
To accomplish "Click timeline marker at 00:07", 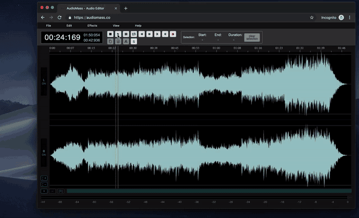I will pyautogui.click(x=70, y=48).
